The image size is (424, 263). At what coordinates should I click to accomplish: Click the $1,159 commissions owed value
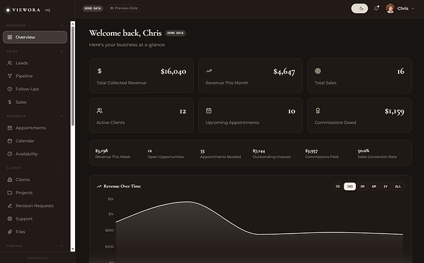pyautogui.click(x=395, y=111)
